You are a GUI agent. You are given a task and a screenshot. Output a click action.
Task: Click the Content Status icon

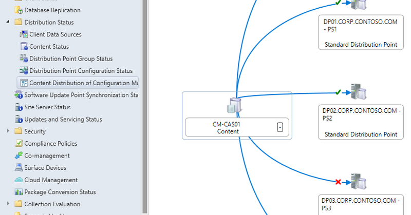[24, 46]
